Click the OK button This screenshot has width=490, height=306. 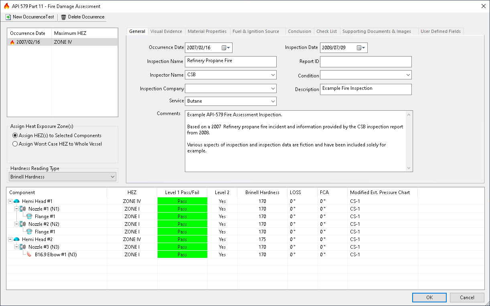(x=429, y=298)
